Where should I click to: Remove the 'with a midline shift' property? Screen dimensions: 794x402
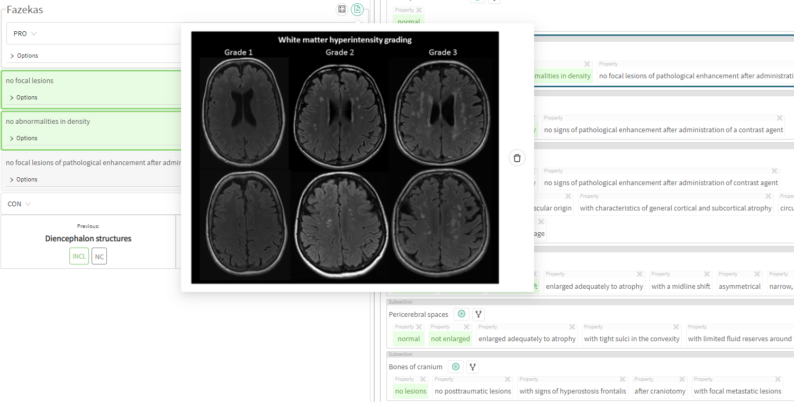(x=707, y=274)
